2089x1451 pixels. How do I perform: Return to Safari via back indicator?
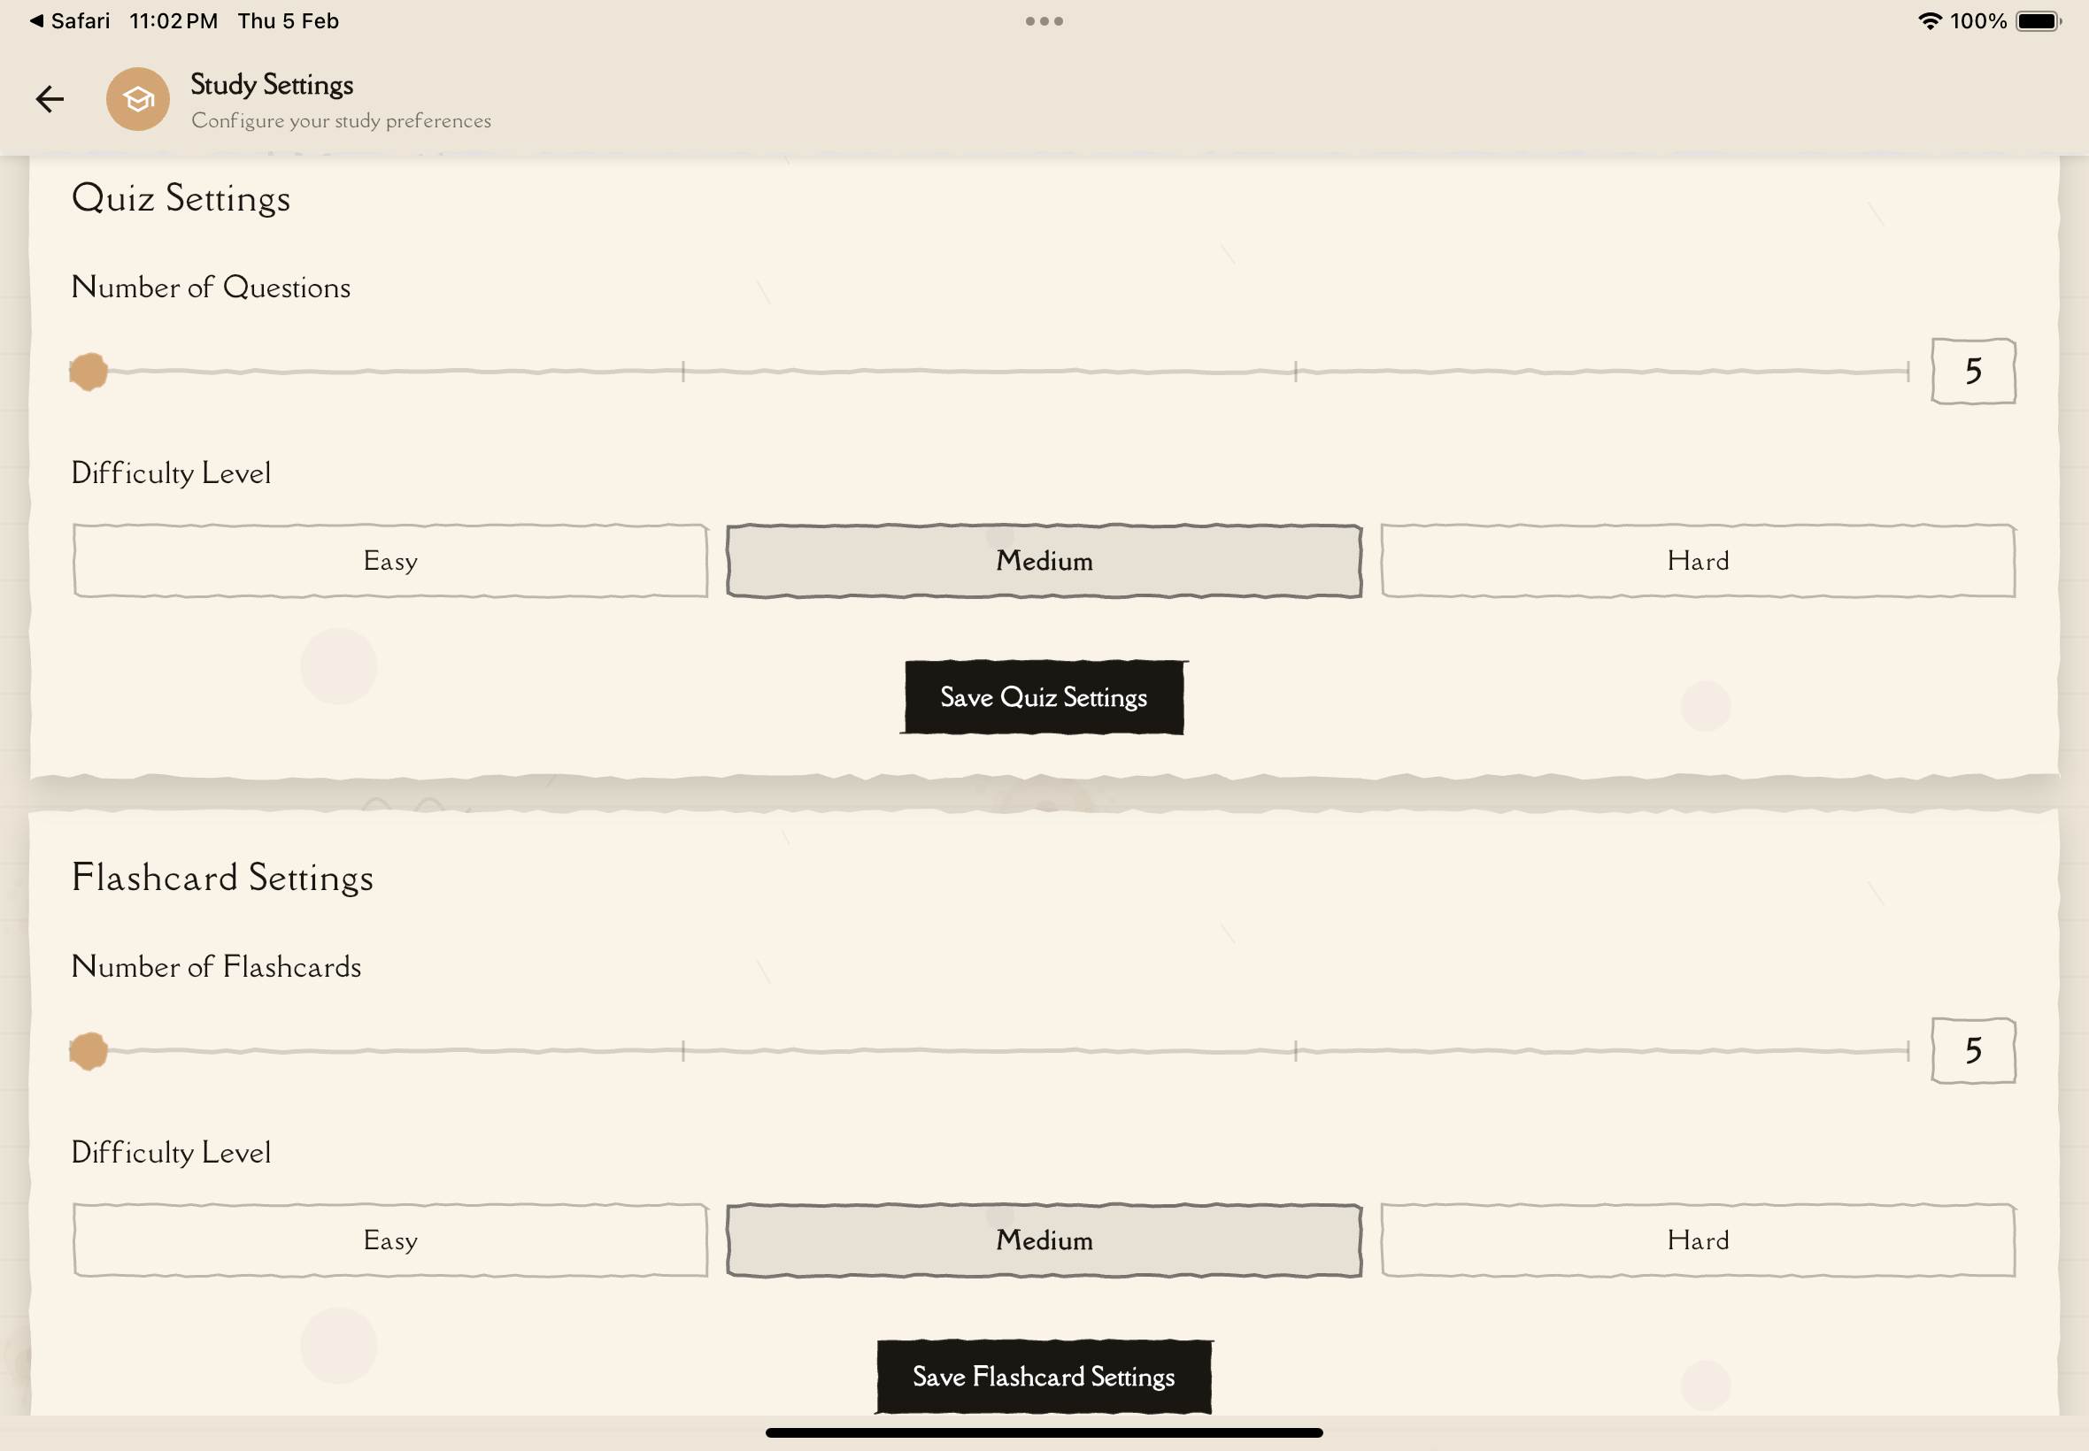click(x=70, y=21)
